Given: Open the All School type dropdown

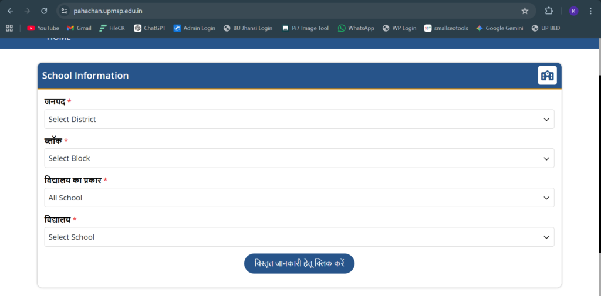Looking at the screenshot, I should tap(299, 198).
